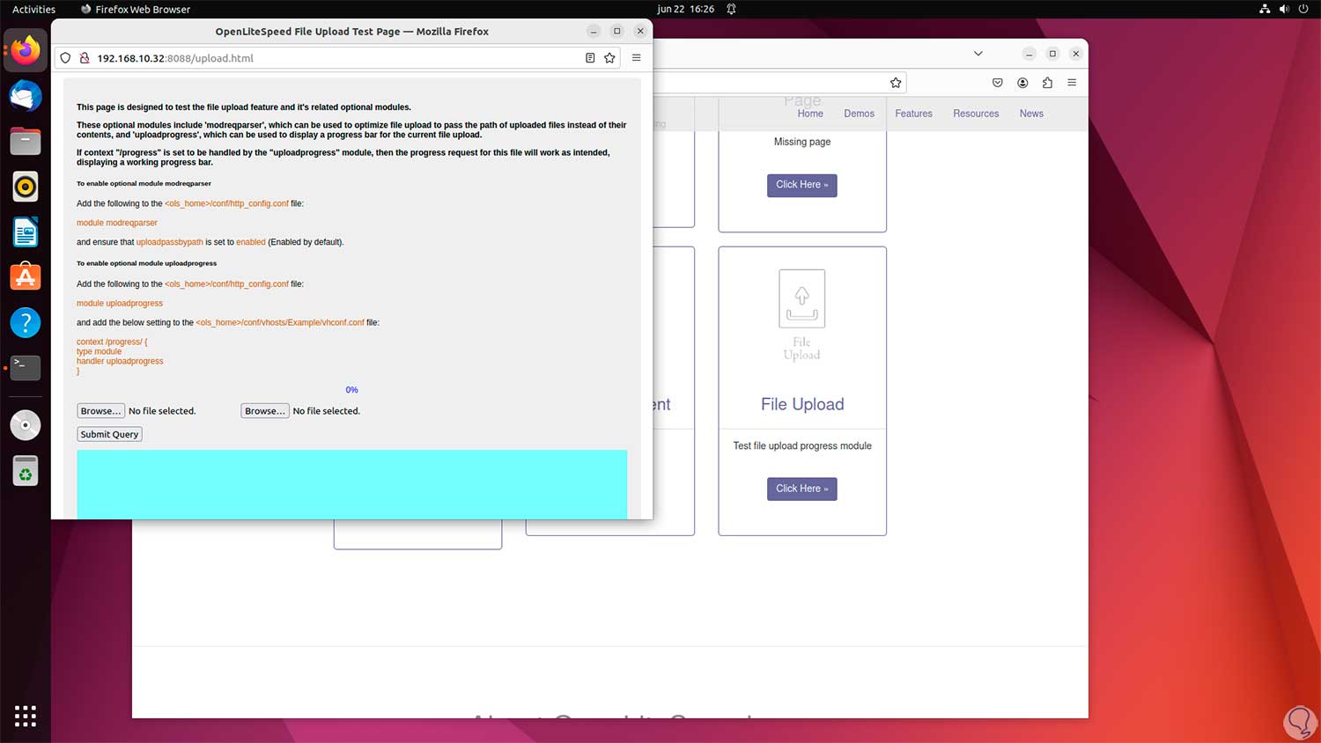Go to Home in the site navigation
This screenshot has height=743, width=1321.
click(810, 114)
